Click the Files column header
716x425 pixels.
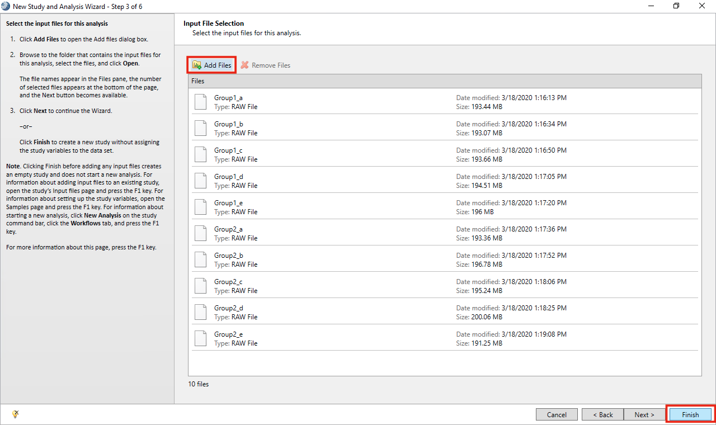[x=445, y=81]
